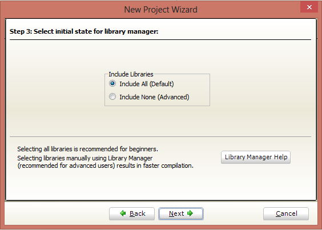Select the Include All (Default) radio button

coord(112,83)
